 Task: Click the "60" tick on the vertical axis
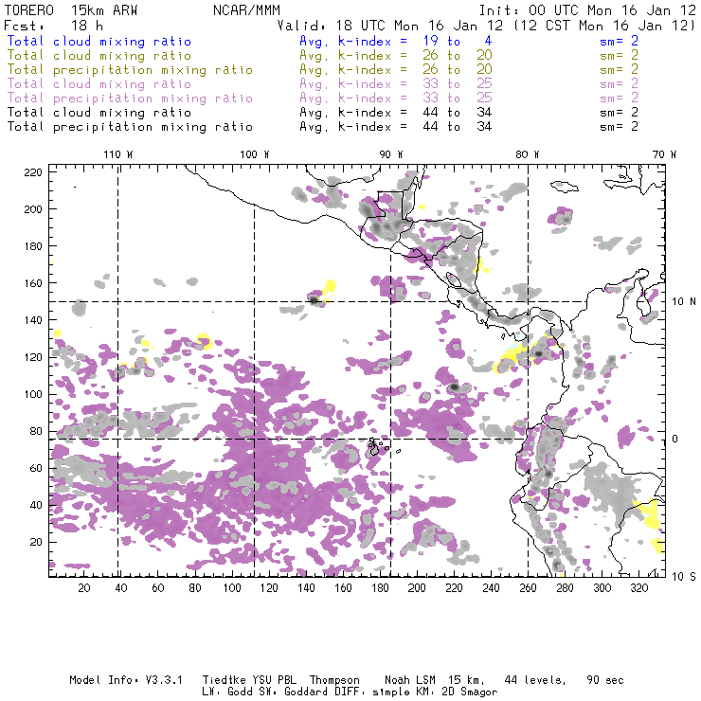tap(36, 468)
